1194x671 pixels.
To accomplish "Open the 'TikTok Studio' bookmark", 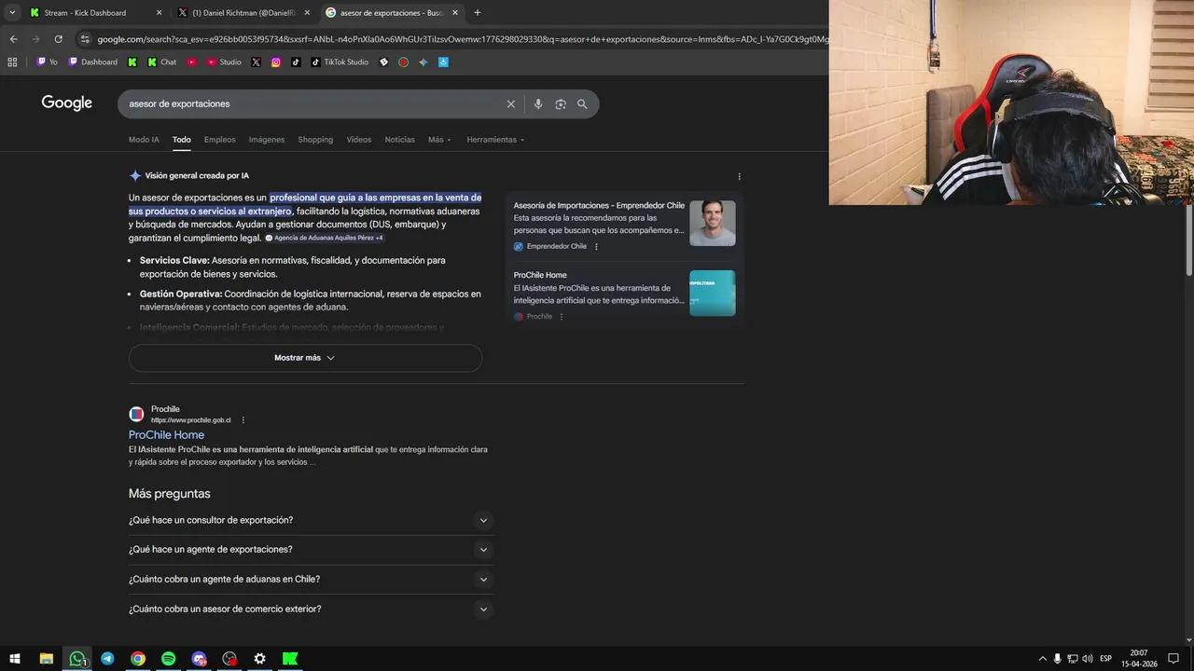I will (340, 62).
